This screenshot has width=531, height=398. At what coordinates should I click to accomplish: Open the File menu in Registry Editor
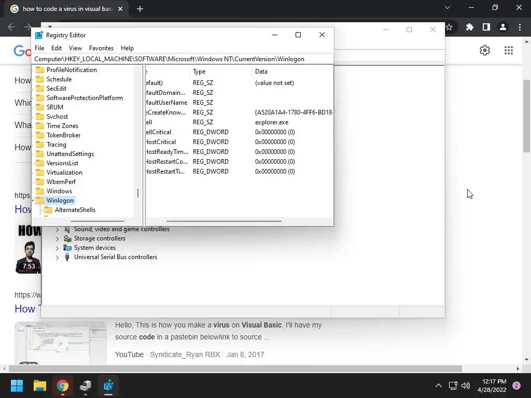(39, 48)
